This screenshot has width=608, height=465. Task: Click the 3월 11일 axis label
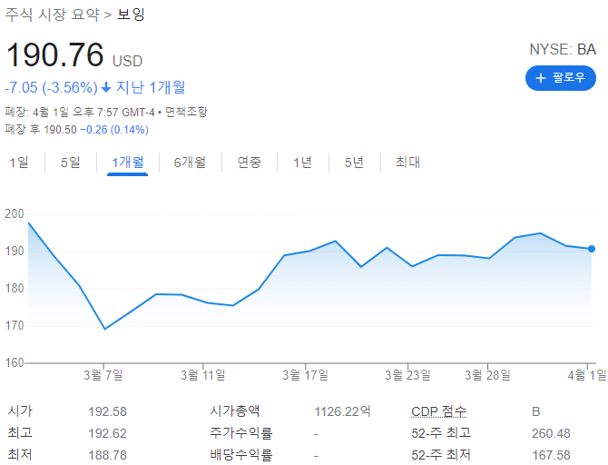[x=202, y=375]
